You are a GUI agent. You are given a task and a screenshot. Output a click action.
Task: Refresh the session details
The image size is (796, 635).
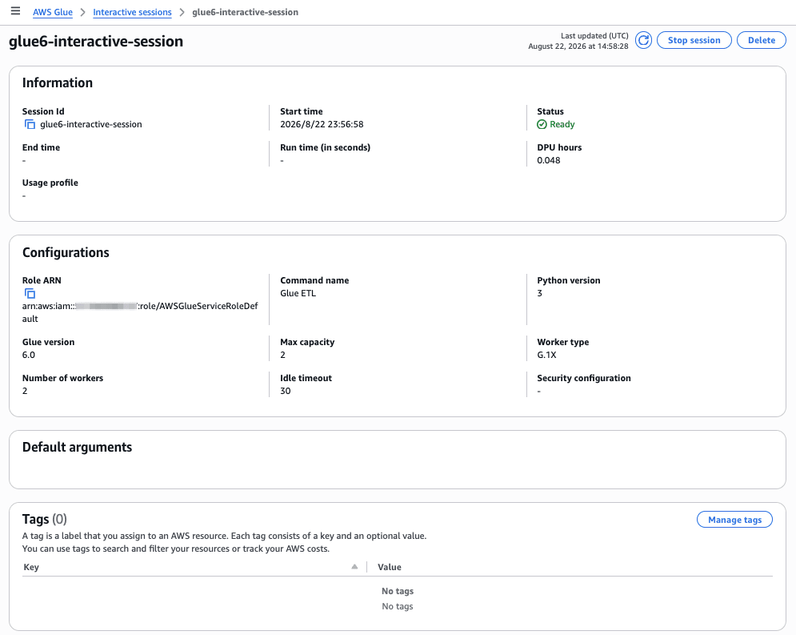(643, 40)
